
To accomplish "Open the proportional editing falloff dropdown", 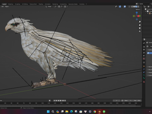I will (67, 7).
